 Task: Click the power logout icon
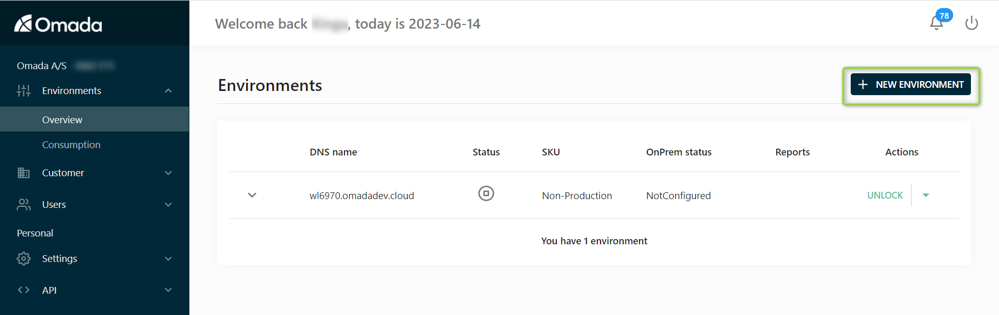[x=971, y=23]
